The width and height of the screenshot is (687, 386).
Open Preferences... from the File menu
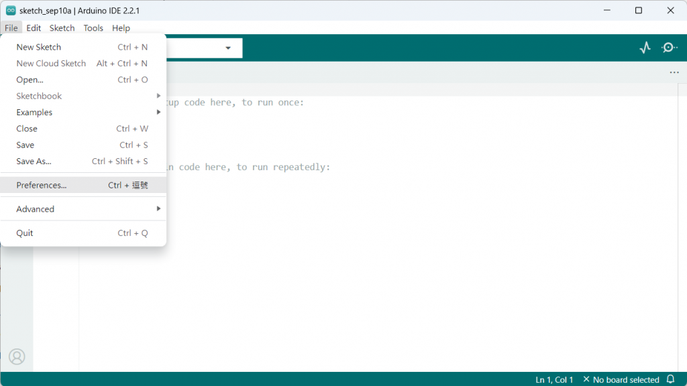[x=83, y=185]
